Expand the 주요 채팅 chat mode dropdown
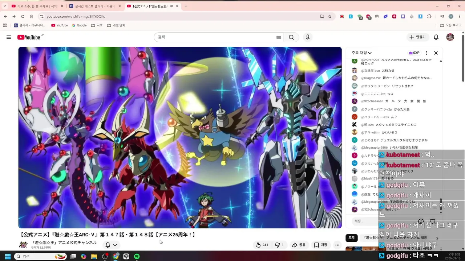 (361, 53)
